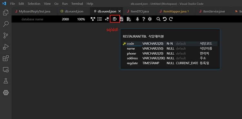Undo the last ERD change

(165, 19)
